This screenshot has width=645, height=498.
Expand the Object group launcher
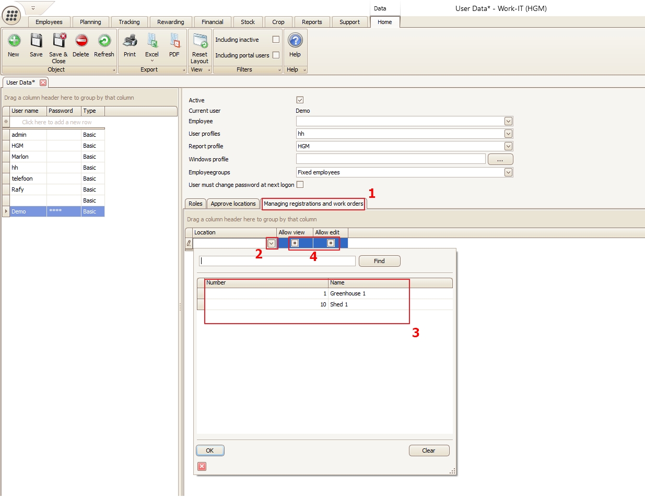point(114,70)
